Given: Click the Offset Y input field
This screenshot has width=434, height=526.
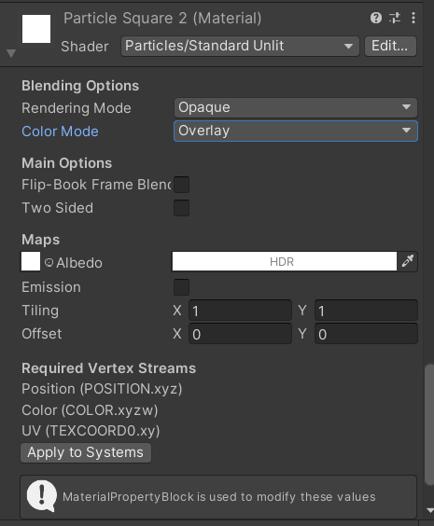Looking at the screenshot, I should coord(366,334).
